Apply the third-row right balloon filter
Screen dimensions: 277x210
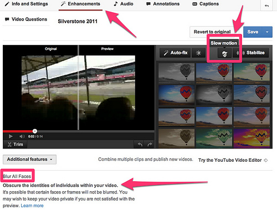coord(252,117)
